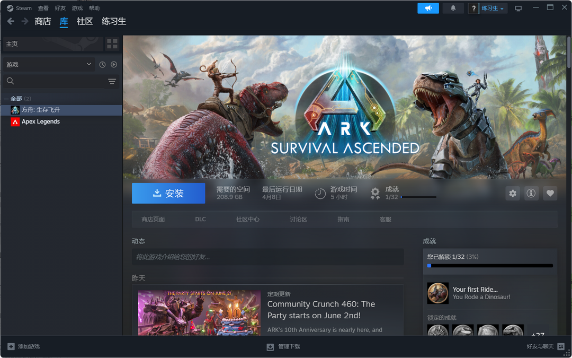Open the 讨论区 link
This screenshot has width=572, height=358.
point(298,219)
